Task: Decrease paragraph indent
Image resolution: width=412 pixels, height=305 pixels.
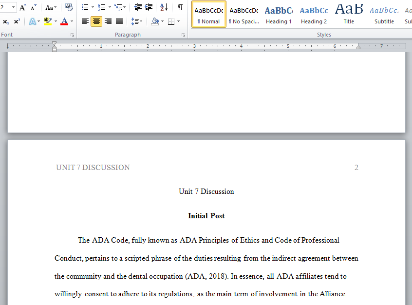Action: 138,7
